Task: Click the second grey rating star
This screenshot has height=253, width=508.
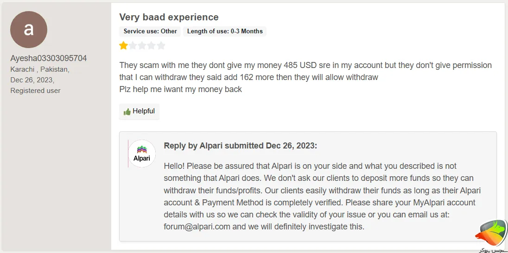Action: coord(133,45)
